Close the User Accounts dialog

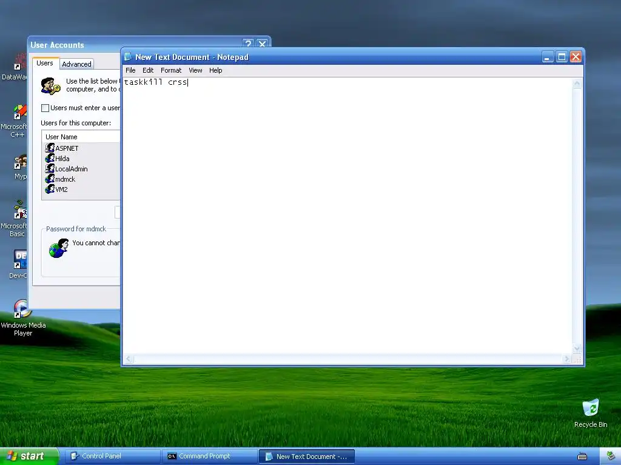point(262,44)
